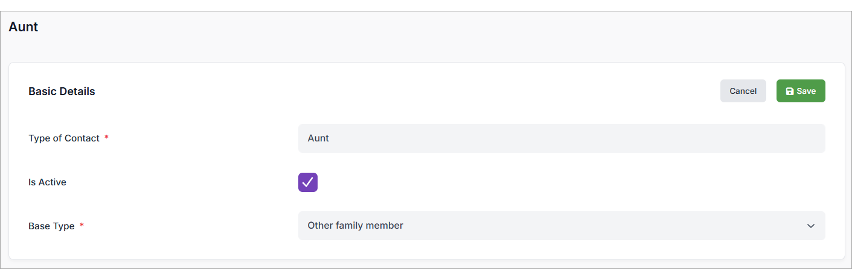The width and height of the screenshot is (852, 269).
Task: Click the red asterisk beside Base Type
Action: (82, 226)
